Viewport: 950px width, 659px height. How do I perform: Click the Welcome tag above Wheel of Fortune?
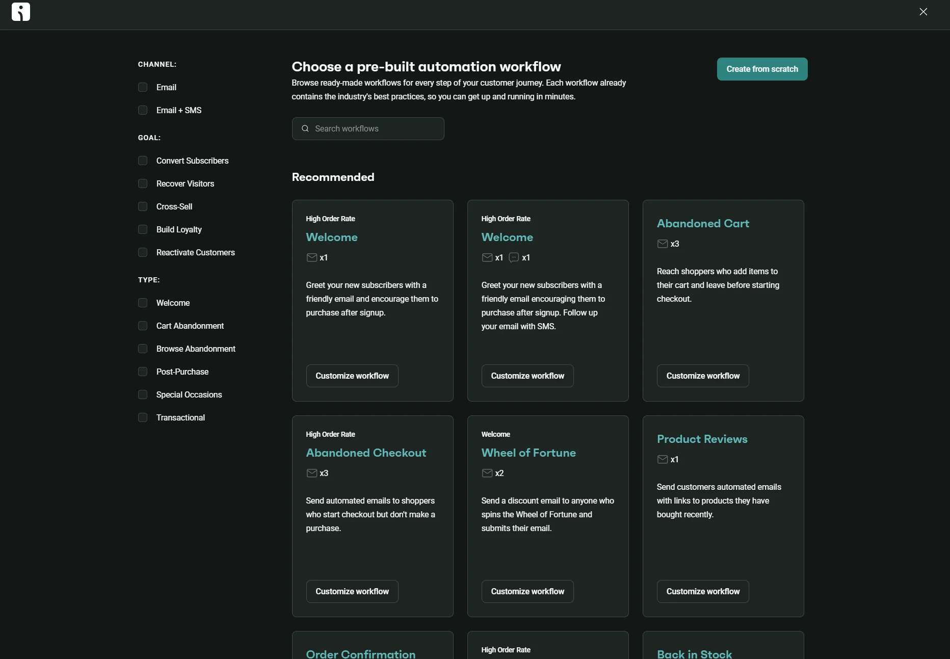pyautogui.click(x=495, y=434)
